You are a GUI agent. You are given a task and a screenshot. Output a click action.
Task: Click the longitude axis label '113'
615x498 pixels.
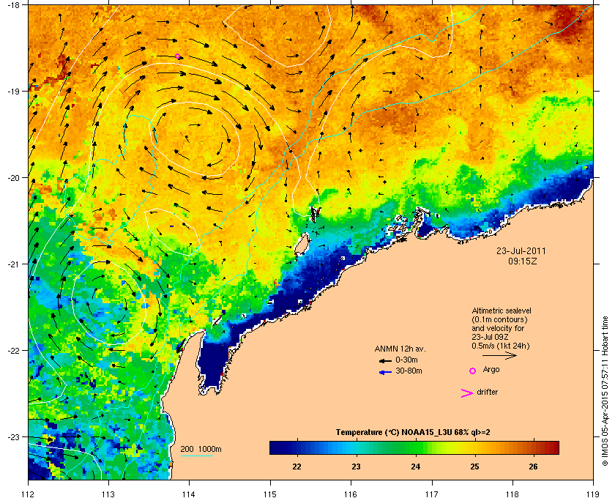click(x=108, y=494)
